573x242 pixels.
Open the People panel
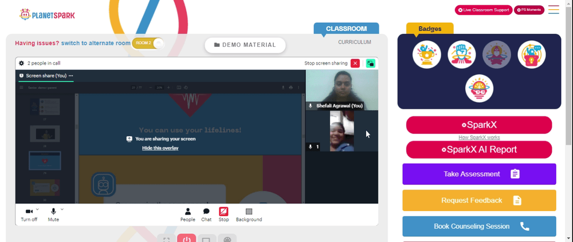coord(187,215)
